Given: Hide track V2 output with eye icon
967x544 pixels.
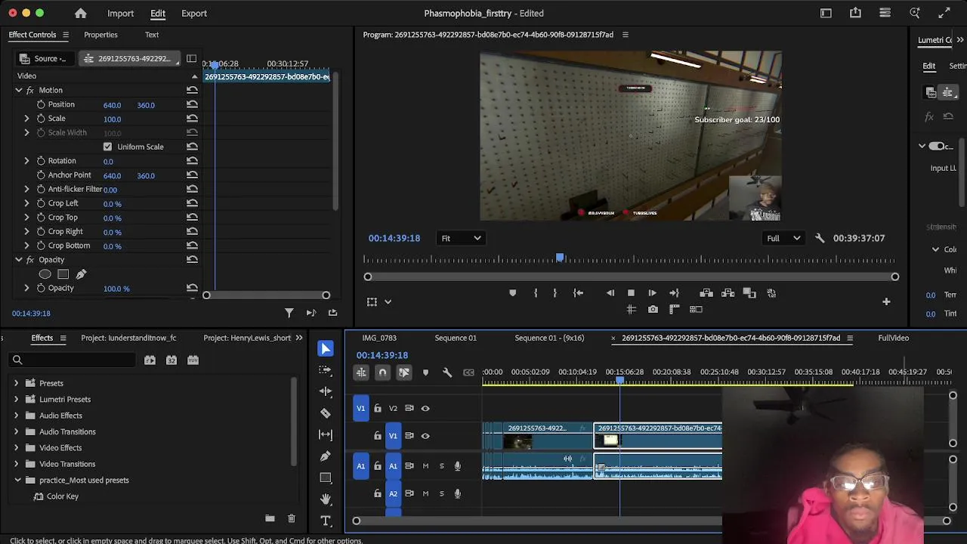Looking at the screenshot, I should [x=425, y=408].
